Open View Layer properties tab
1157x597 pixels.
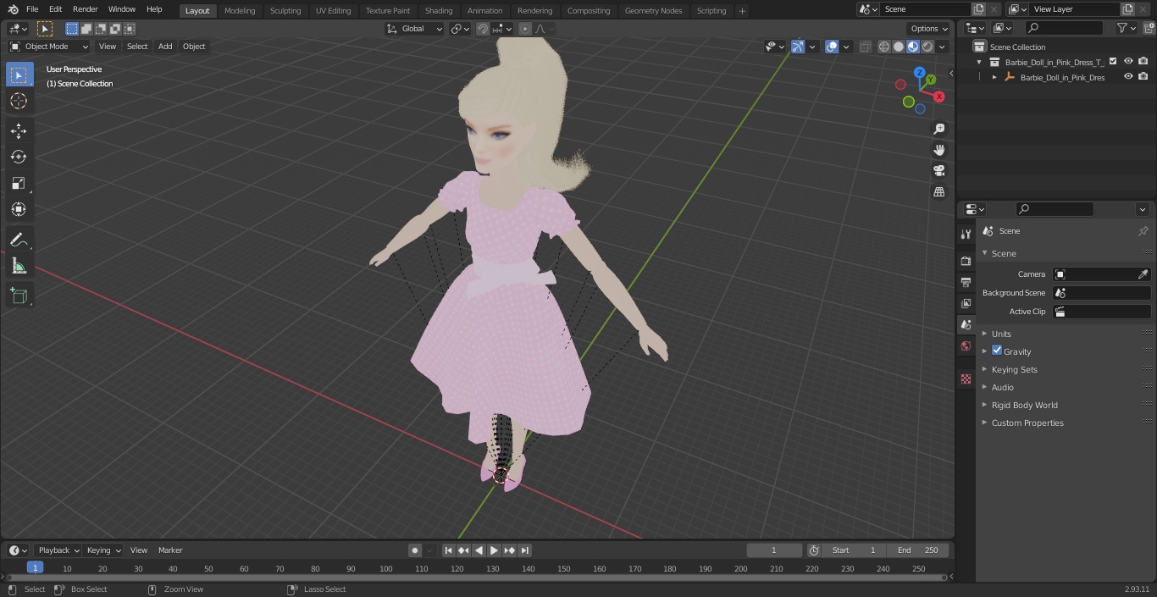966,303
